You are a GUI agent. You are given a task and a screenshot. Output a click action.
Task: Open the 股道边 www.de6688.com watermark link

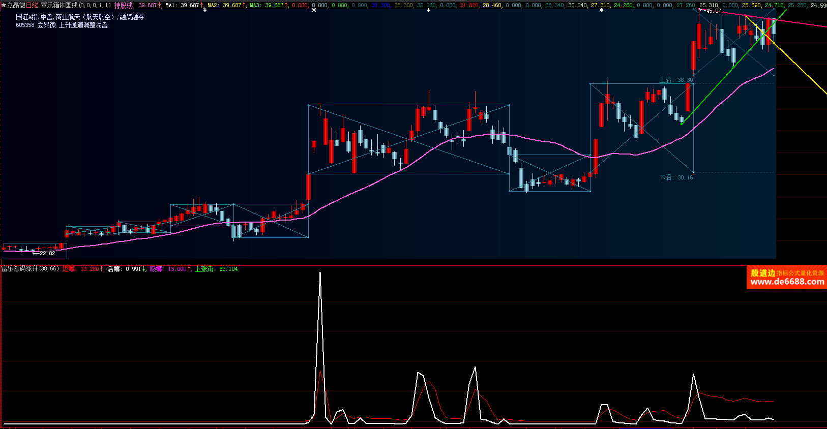point(786,278)
